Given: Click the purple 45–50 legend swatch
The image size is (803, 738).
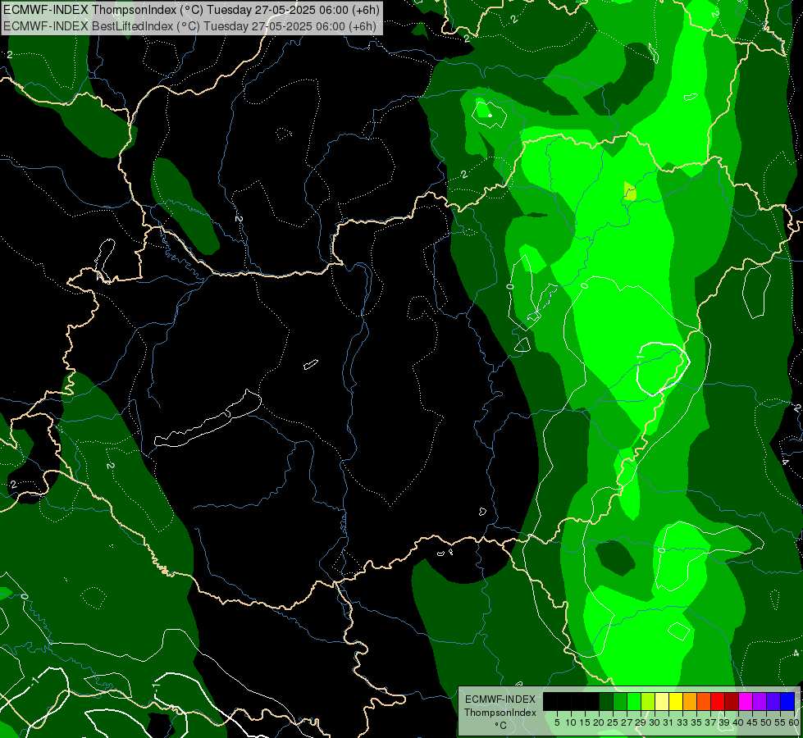Looking at the screenshot, I should tap(760, 701).
